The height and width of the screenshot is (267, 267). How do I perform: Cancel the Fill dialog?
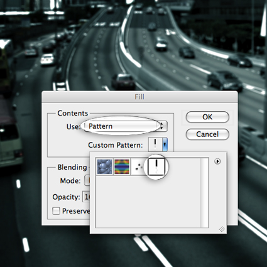207,134
